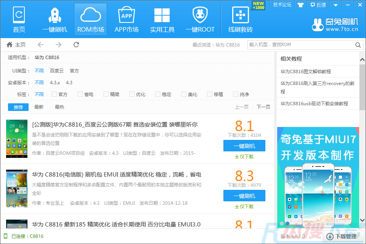Click the 奇兔基于MIUI7 banner ad

coord(318,177)
